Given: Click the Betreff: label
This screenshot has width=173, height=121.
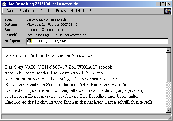Looking at the screenshot, I should pyautogui.click(x=11, y=35).
